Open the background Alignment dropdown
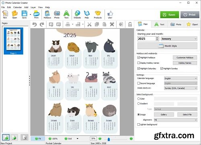Image resolution: width=201 pixels, height=145 pixels. pyautogui.click(x=176, y=120)
